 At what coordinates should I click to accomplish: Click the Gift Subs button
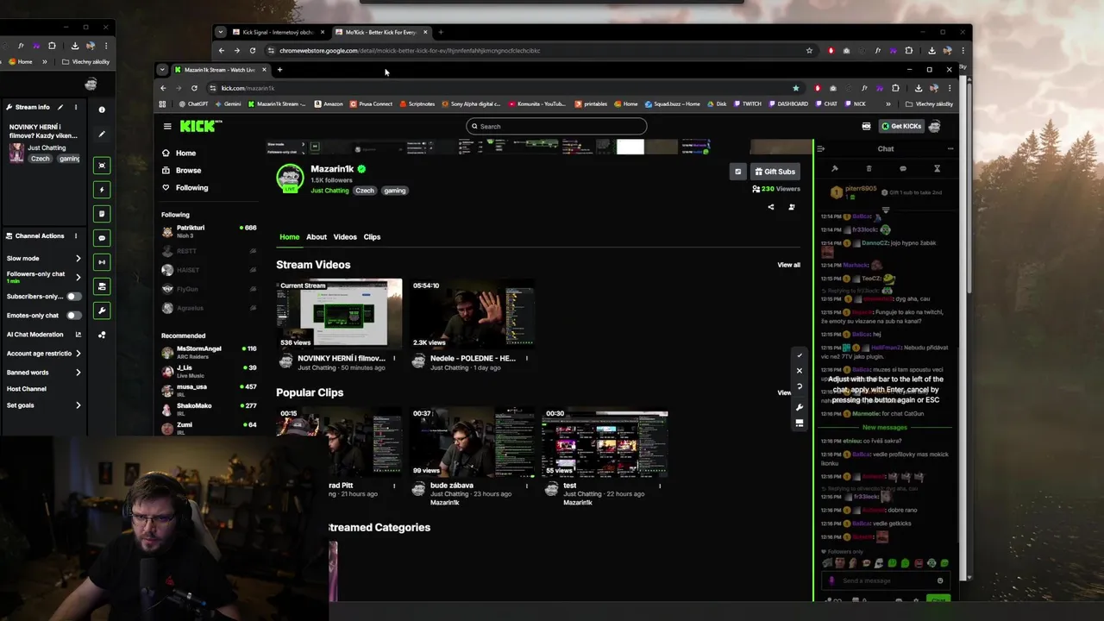coord(775,172)
